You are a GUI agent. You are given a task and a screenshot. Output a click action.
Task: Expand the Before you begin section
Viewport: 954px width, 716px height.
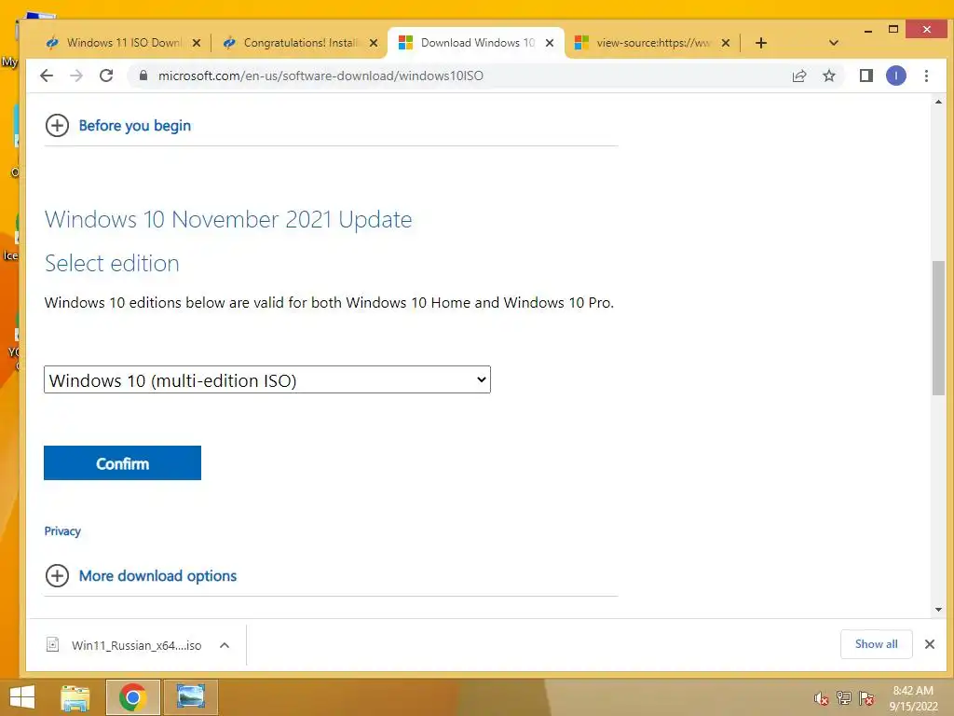pyautogui.click(x=118, y=126)
